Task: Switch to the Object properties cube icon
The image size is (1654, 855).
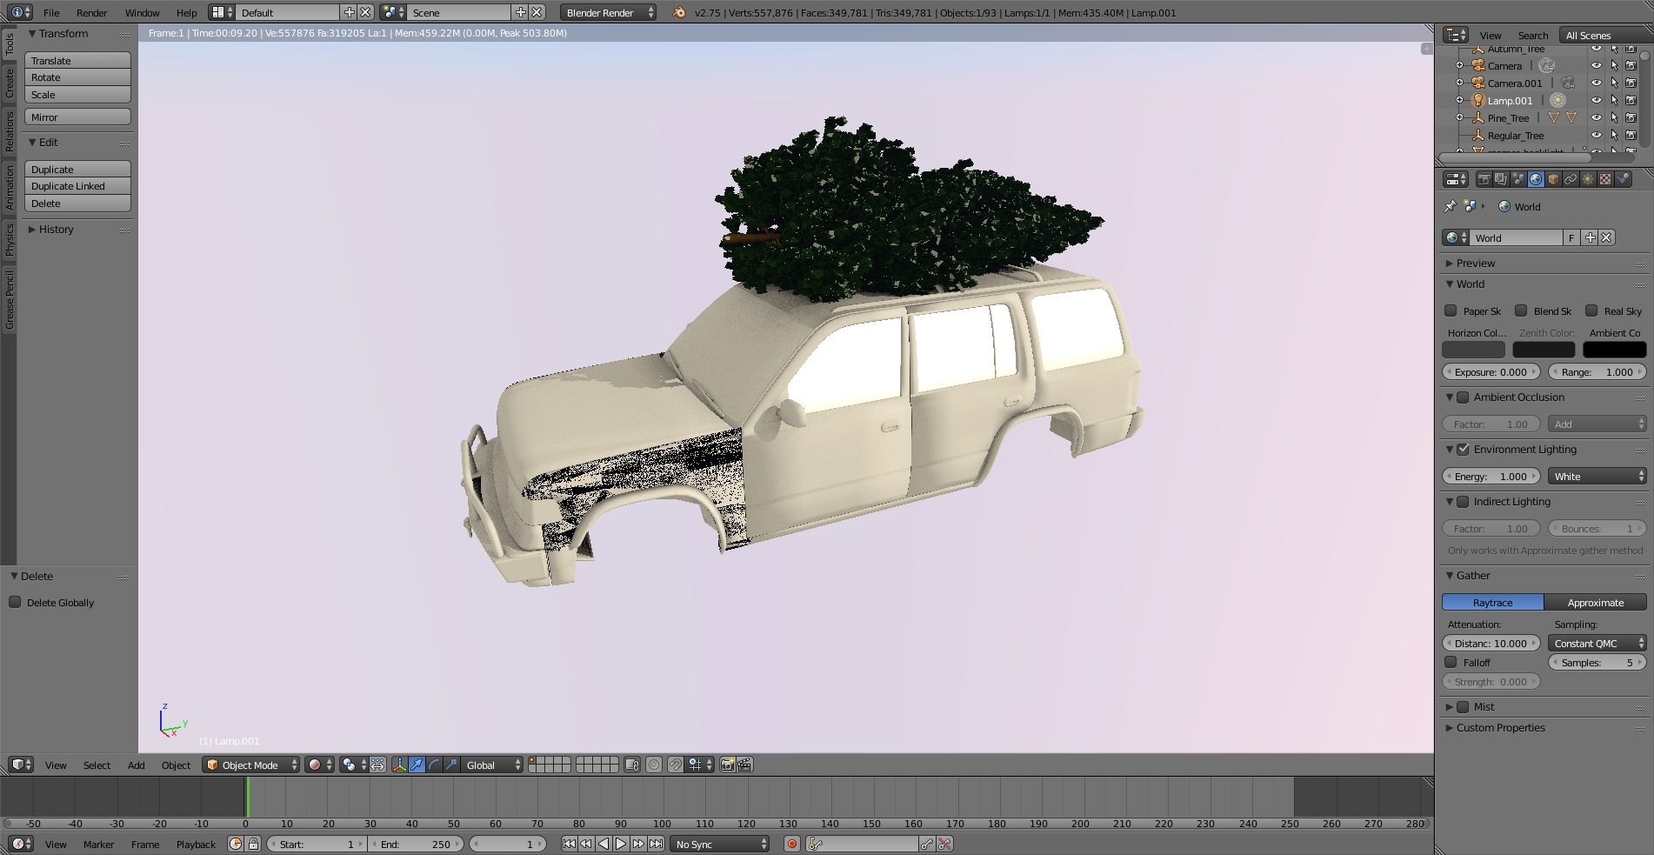Action: [1553, 179]
